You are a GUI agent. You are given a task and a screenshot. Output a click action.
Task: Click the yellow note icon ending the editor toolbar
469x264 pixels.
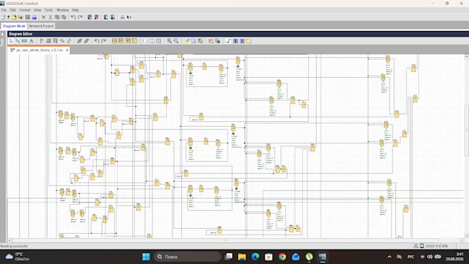click(248, 41)
